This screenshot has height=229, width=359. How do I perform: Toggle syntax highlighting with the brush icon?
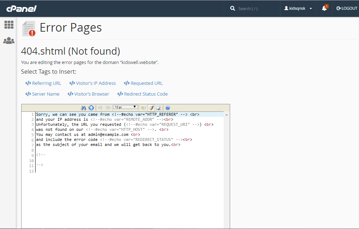point(151,107)
